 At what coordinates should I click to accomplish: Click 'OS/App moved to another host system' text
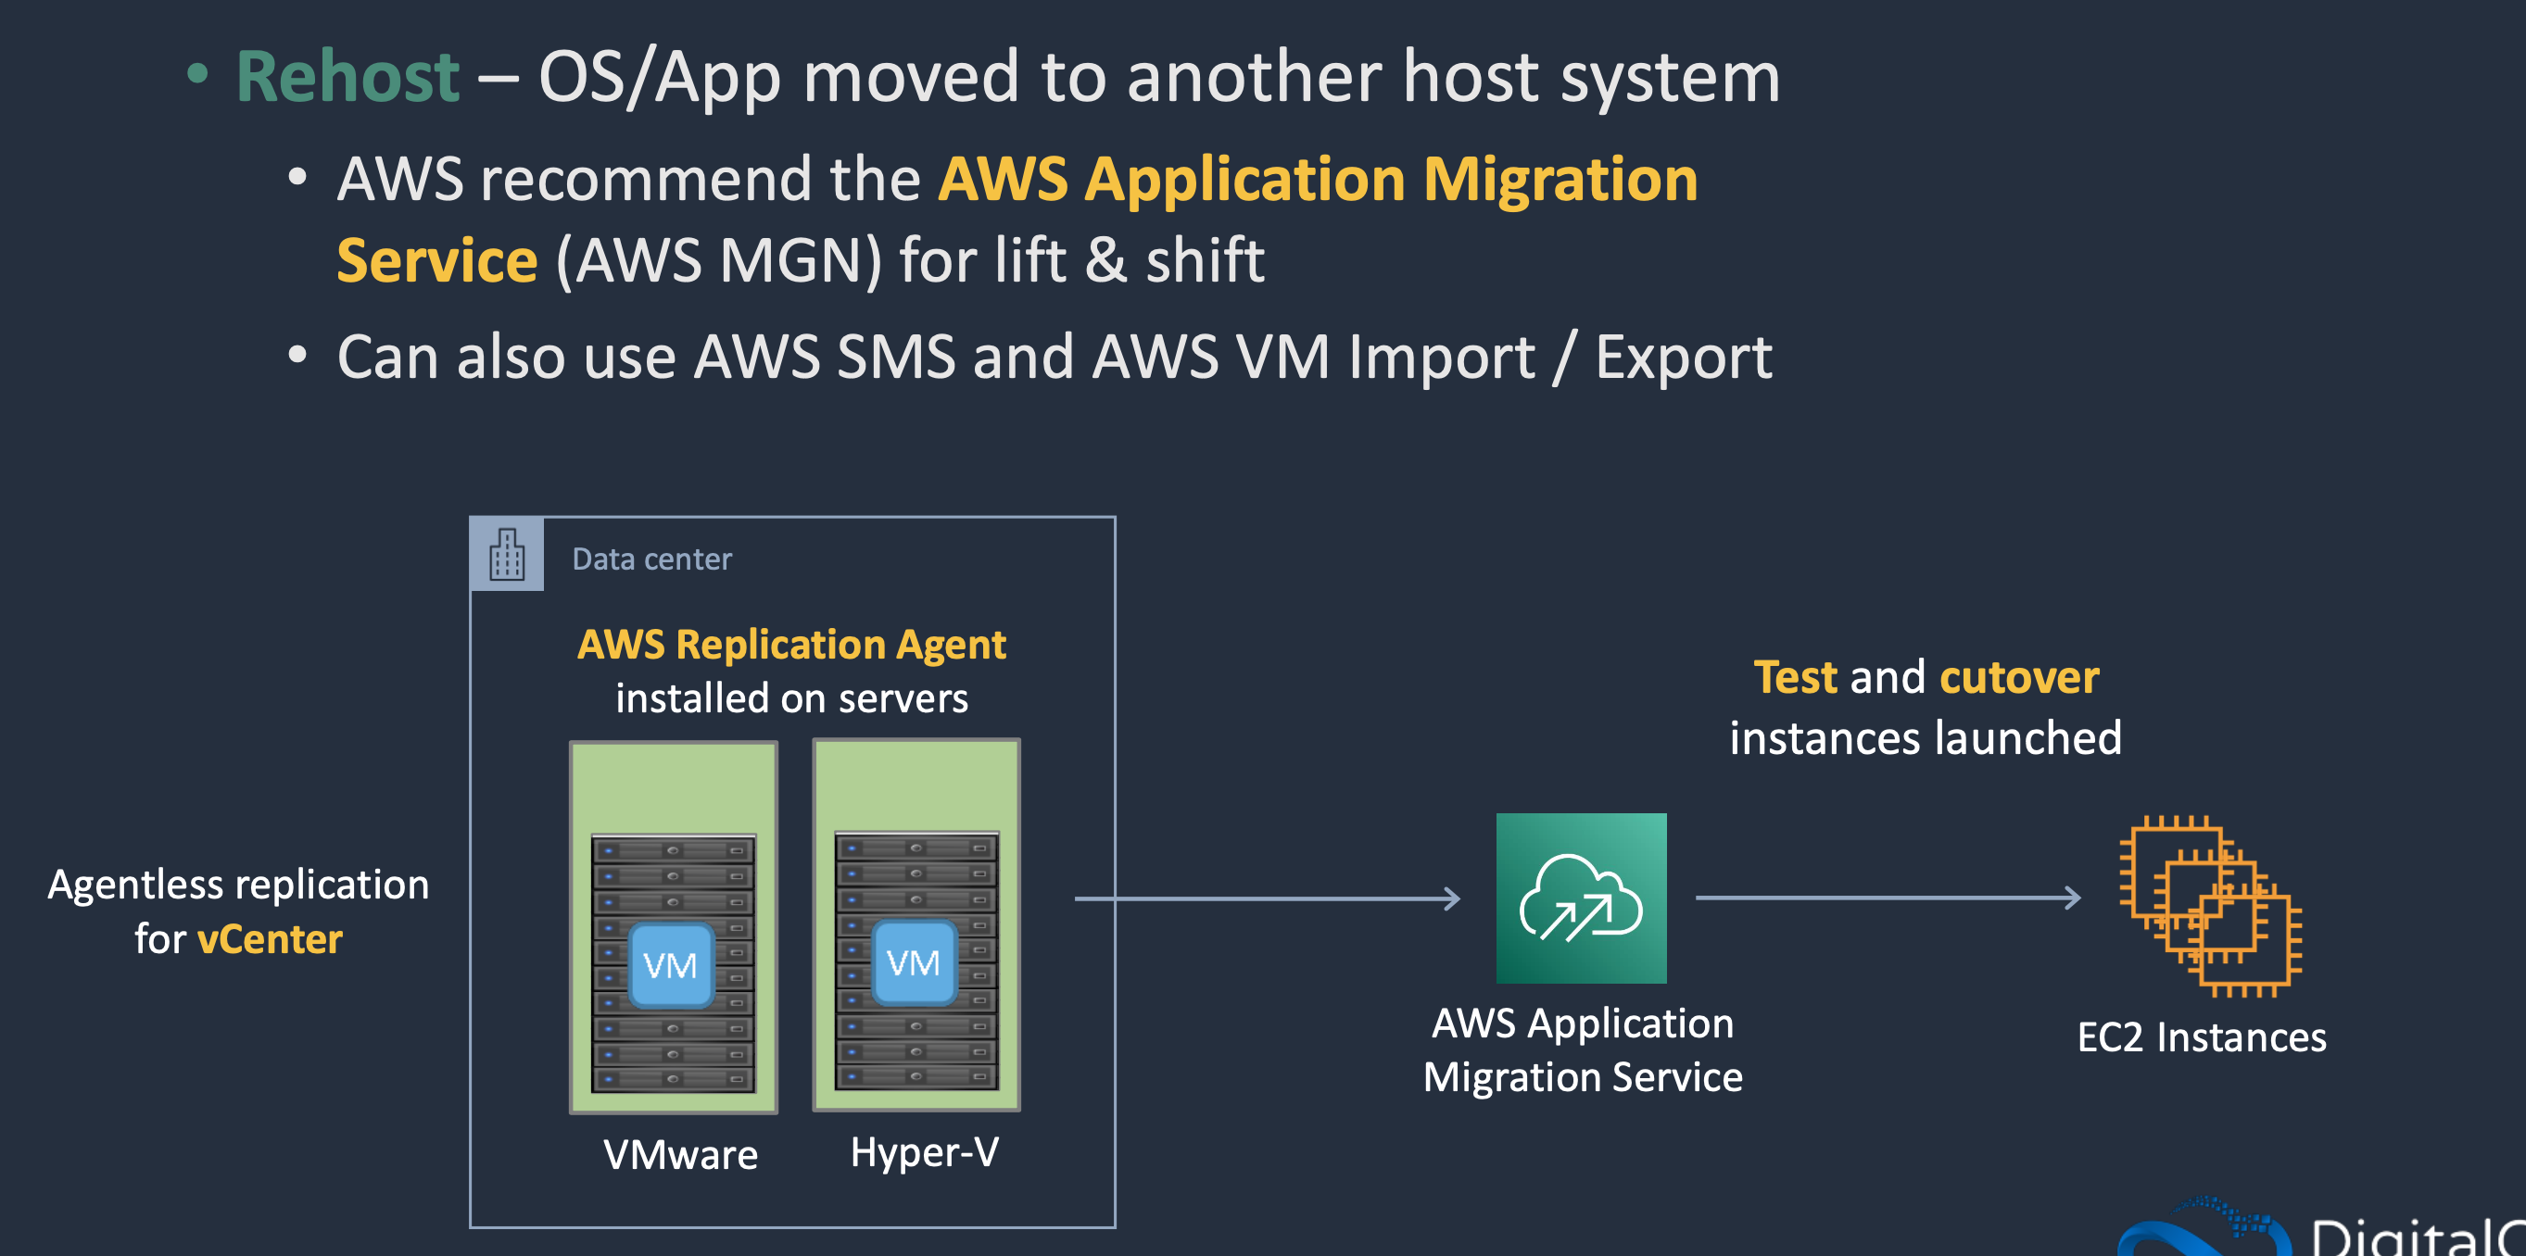pyautogui.click(x=1159, y=77)
